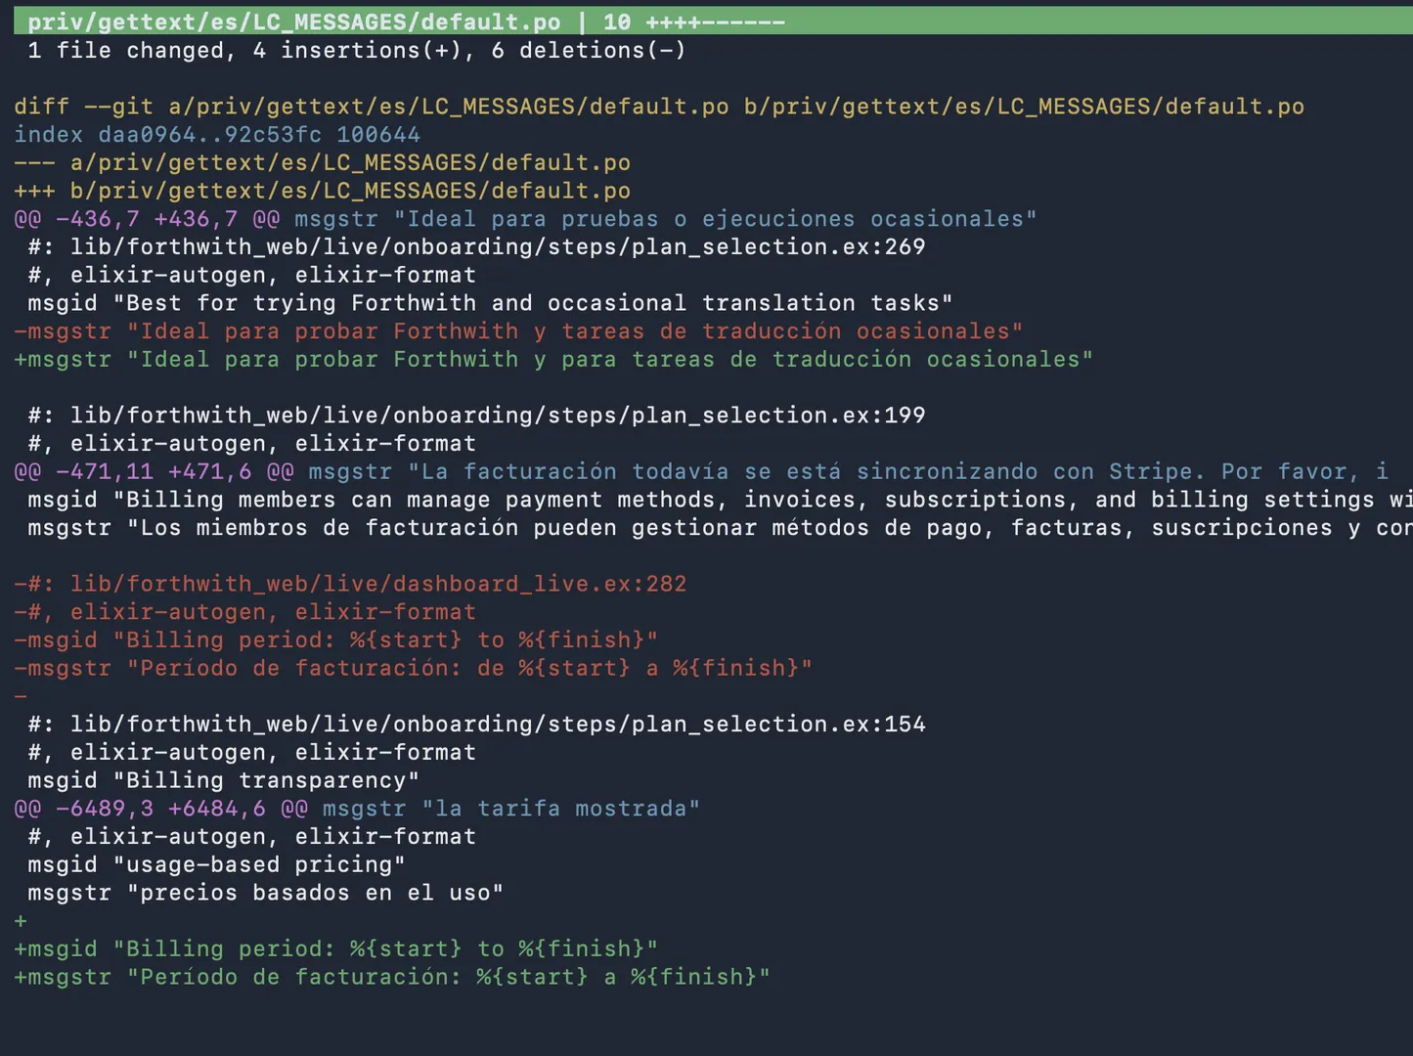Click removed '-#, elixir-autogen, elixir-format' line
The width and height of the screenshot is (1413, 1056).
tap(244, 612)
